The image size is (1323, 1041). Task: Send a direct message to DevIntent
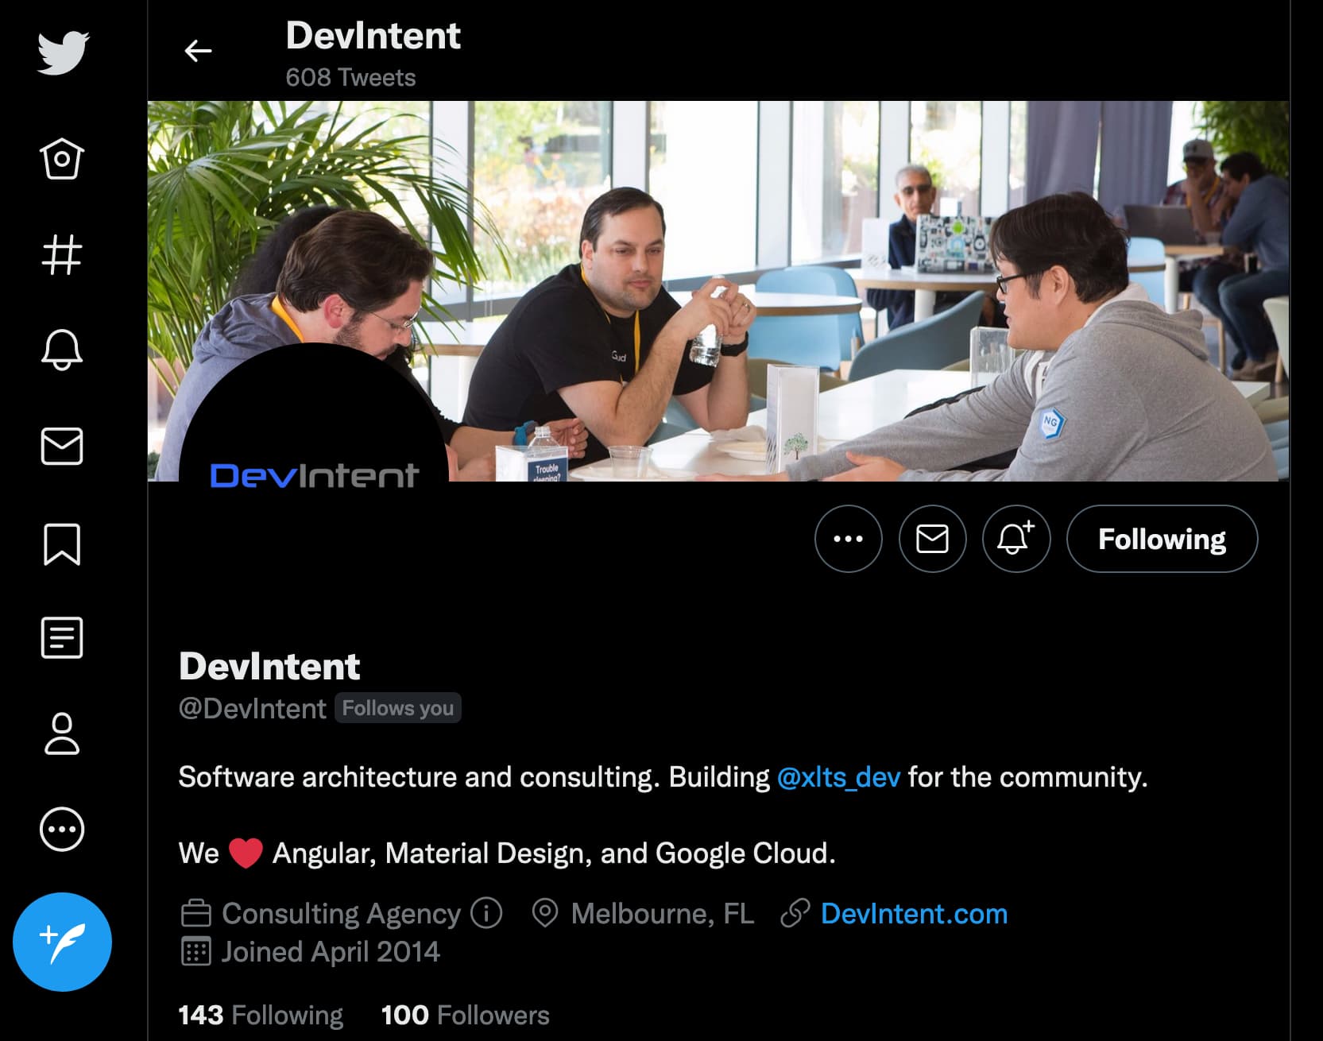pyautogui.click(x=933, y=539)
